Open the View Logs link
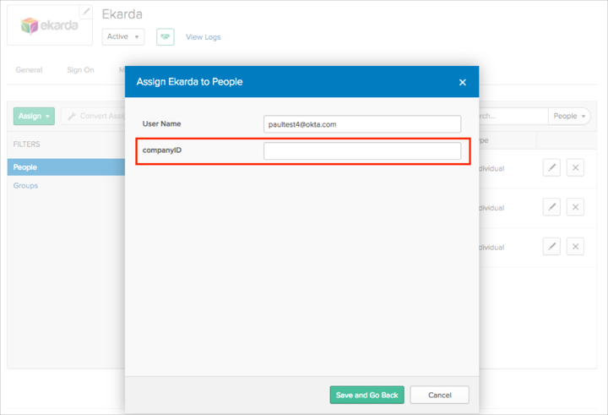Viewport: 608px width, 415px height. click(204, 37)
